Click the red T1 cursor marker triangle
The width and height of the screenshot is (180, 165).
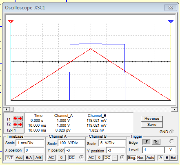click(x=11, y=22)
